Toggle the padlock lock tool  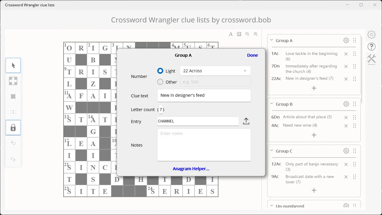click(x=13, y=128)
